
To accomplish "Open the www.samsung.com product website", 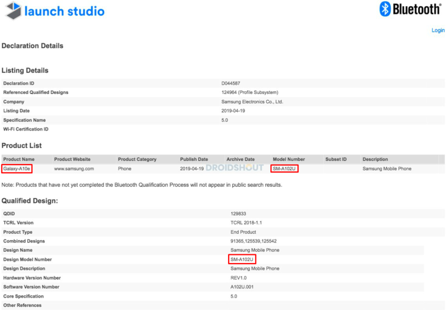I will point(74,168).
